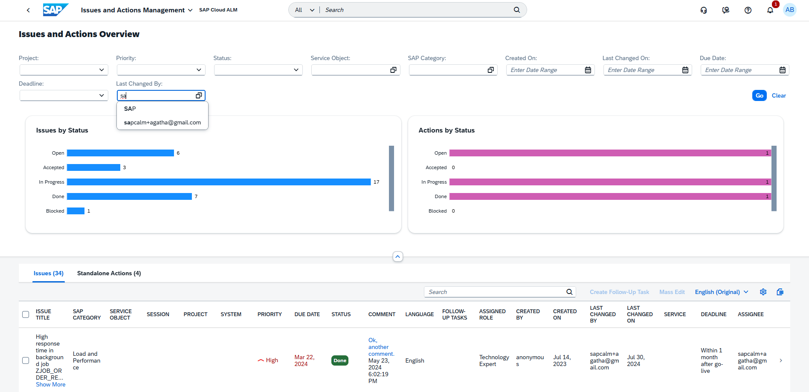This screenshot has height=392, width=809.
Task: Expand the Project dropdown
Action: [101, 70]
